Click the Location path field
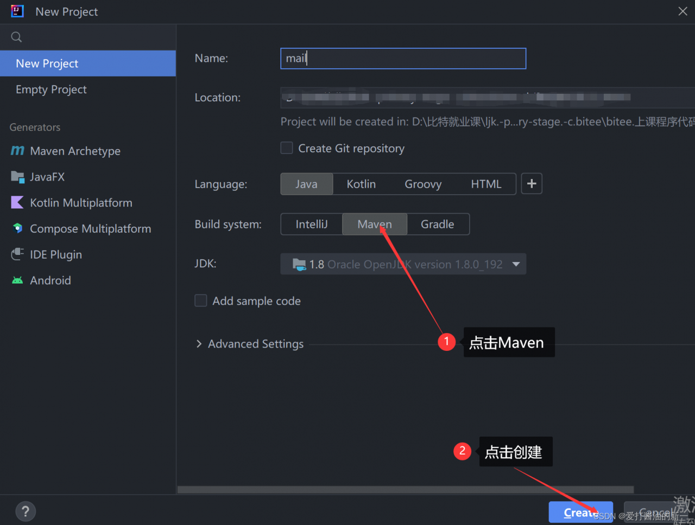 pyautogui.click(x=488, y=98)
